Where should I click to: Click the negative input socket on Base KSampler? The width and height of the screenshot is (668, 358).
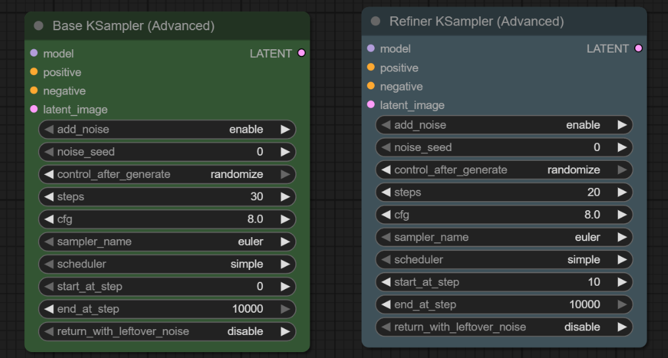pyautogui.click(x=34, y=91)
